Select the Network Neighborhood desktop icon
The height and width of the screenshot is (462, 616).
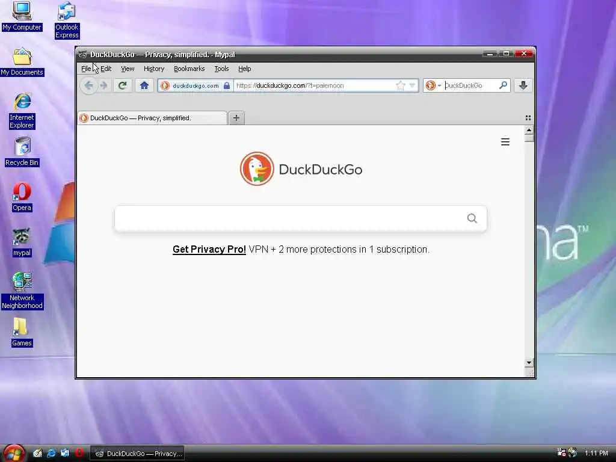click(22, 291)
